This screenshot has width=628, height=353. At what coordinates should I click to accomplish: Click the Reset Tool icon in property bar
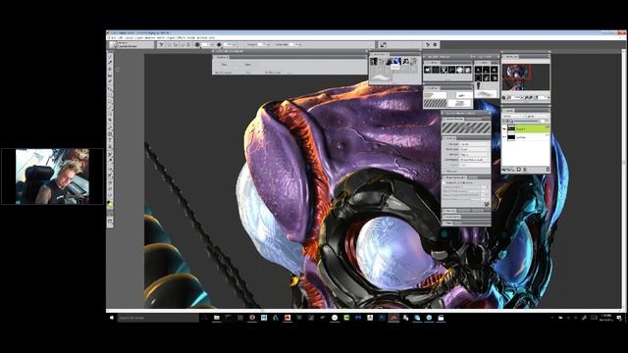pos(161,44)
